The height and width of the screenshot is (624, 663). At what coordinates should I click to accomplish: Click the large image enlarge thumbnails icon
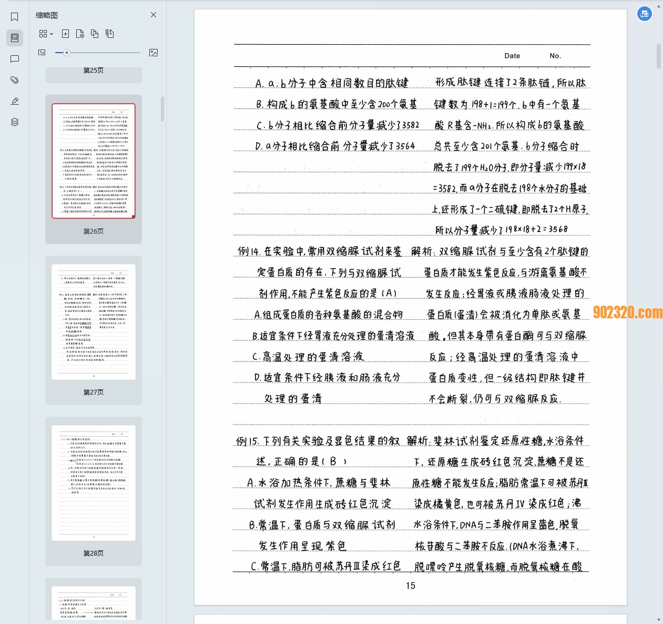(x=154, y=53)
